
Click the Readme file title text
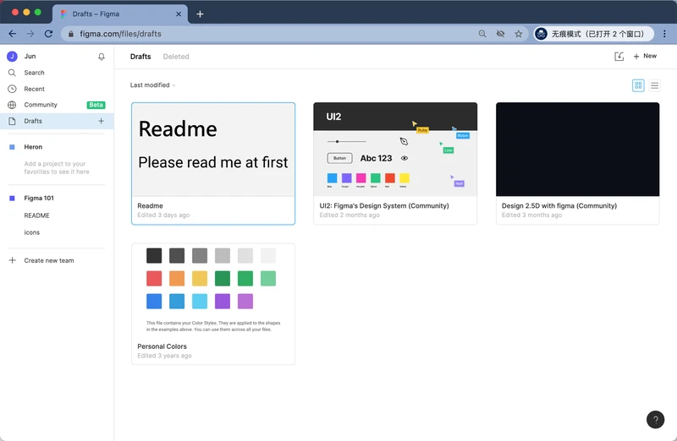(x=150, y=206)
